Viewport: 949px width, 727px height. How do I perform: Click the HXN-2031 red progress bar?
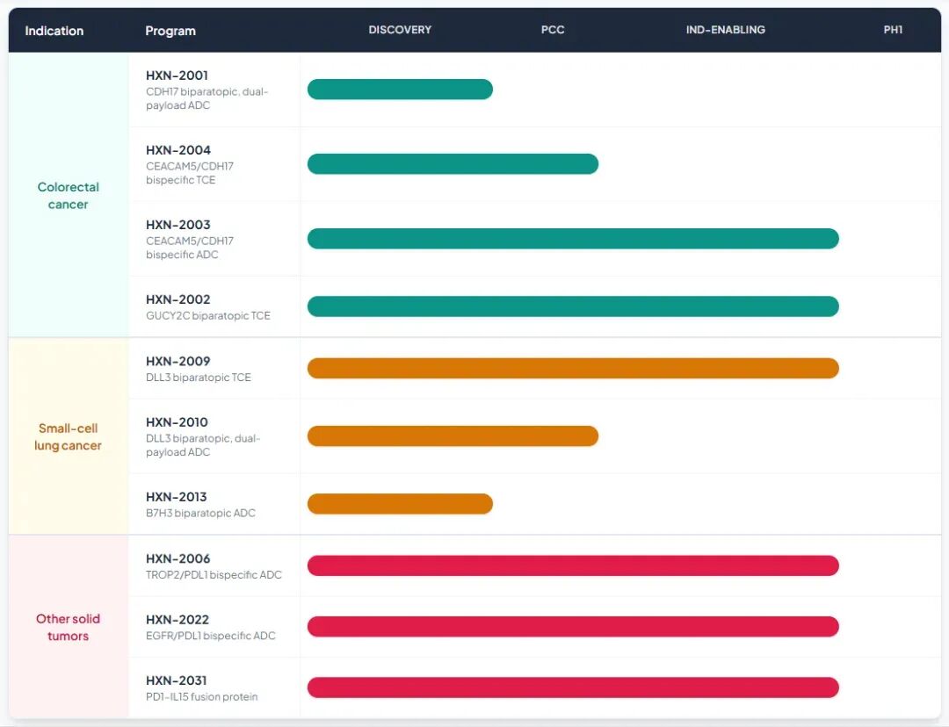coord(573,687)
